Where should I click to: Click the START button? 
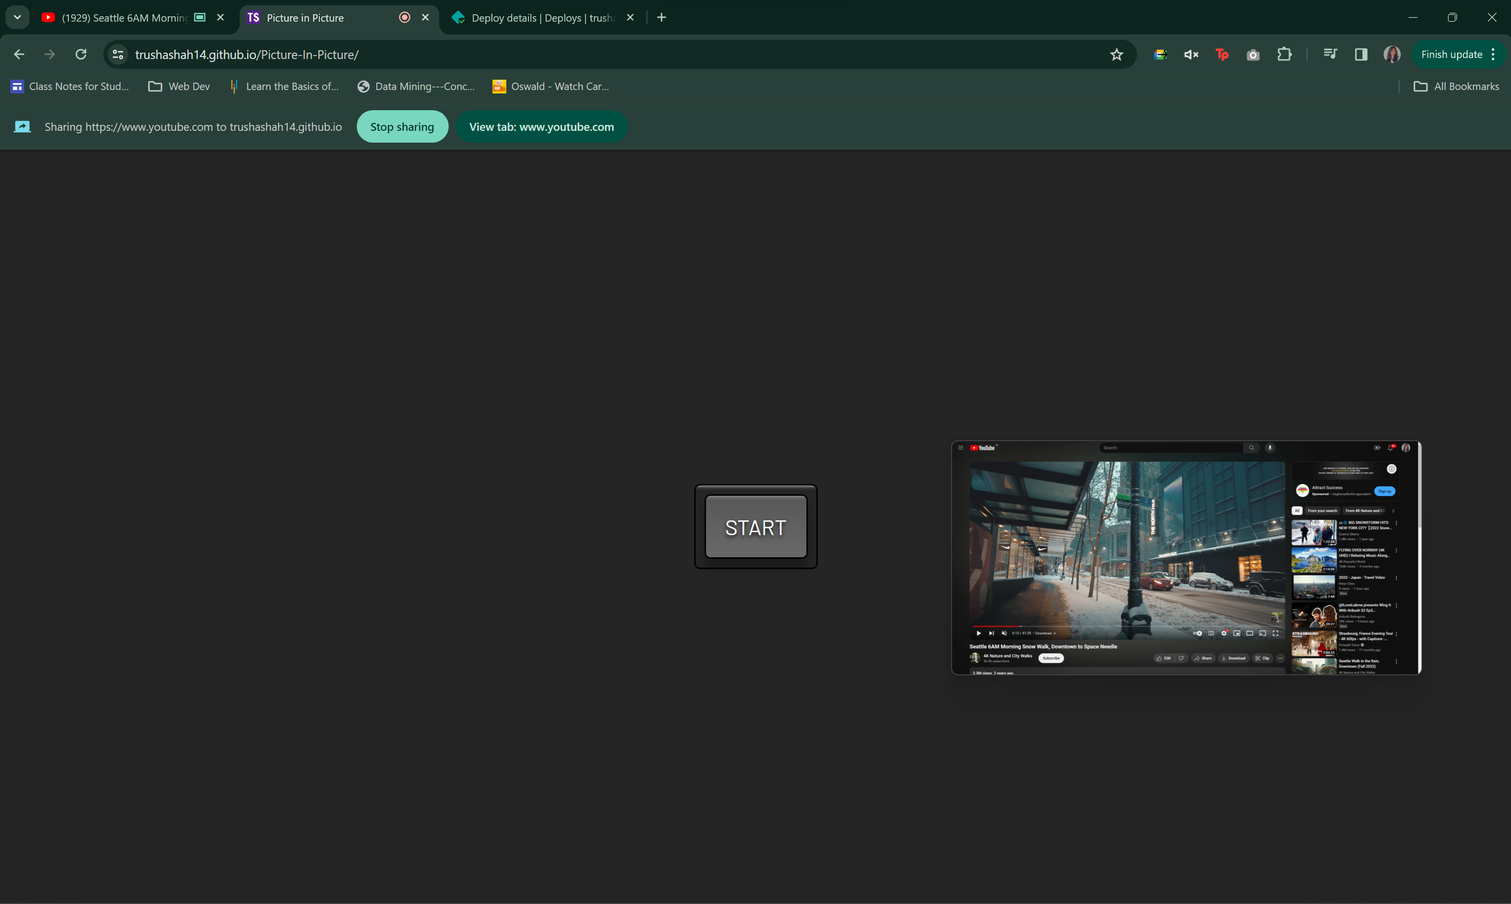click(756, 527)
